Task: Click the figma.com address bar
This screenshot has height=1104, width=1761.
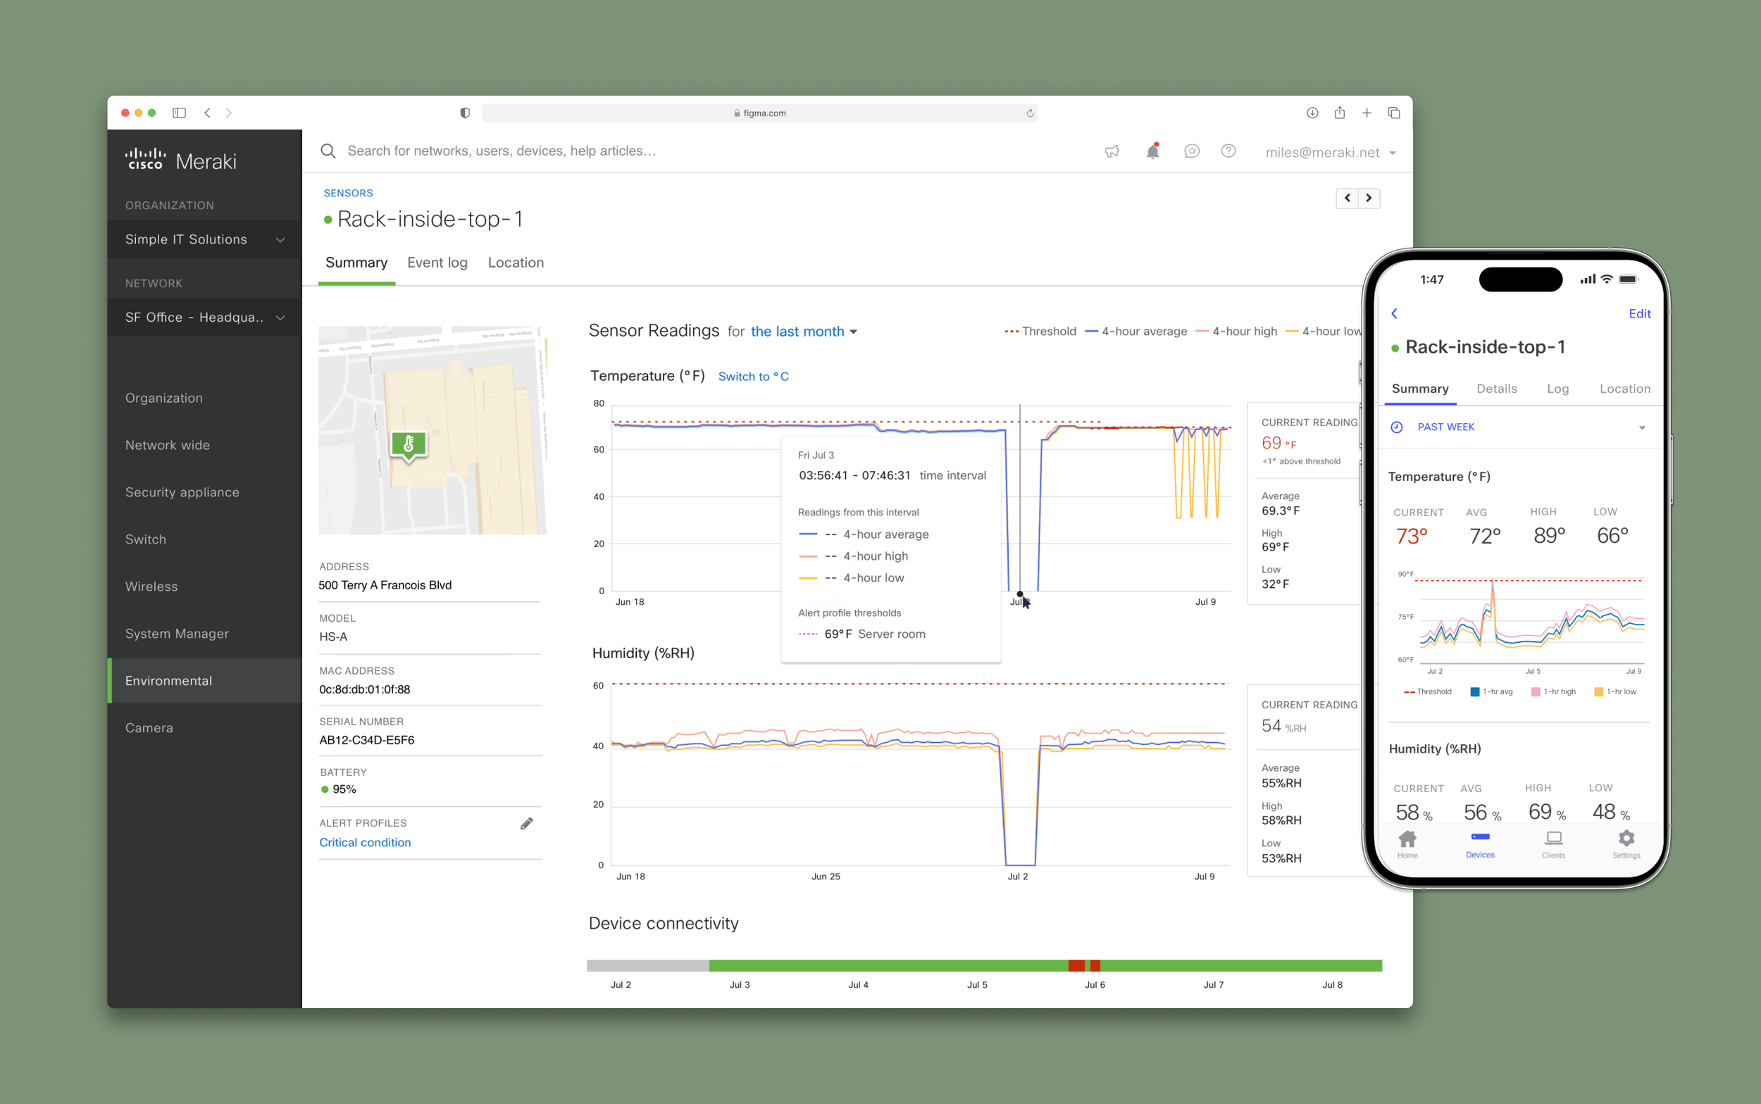Action: [759, 113]
